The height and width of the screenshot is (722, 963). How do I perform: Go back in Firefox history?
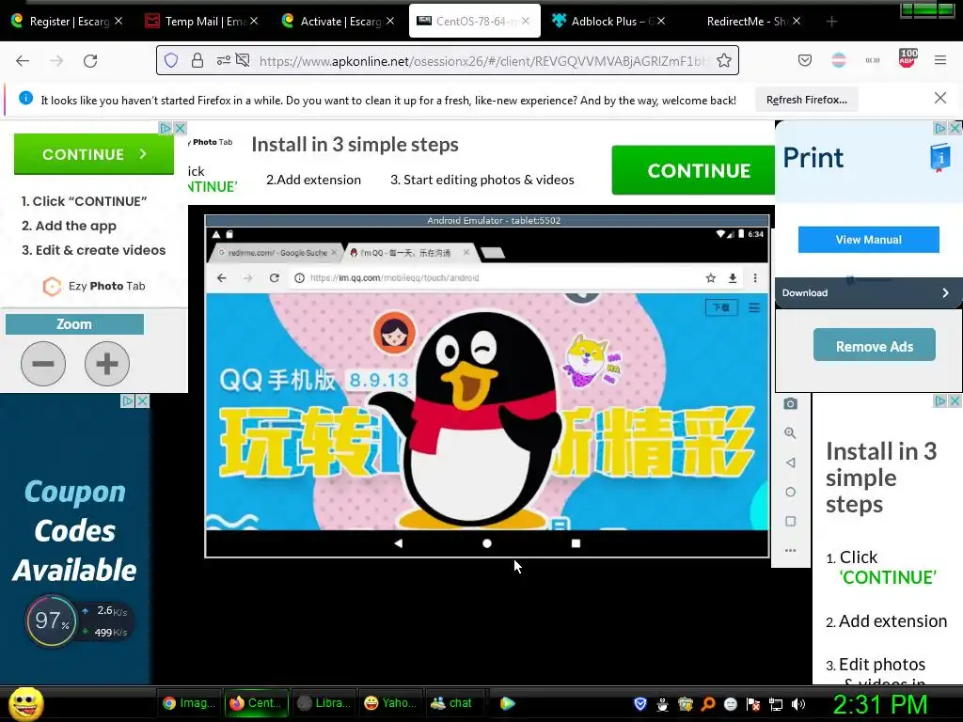pos(23,61)
